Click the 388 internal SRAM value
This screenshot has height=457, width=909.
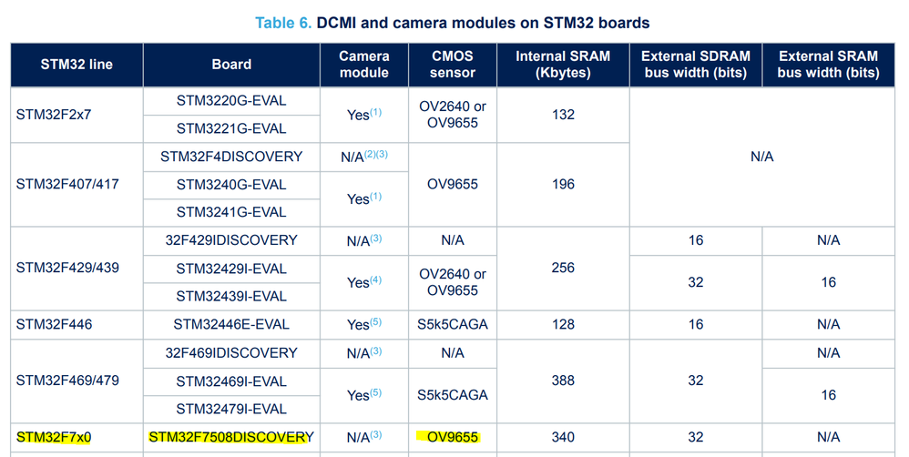563,381
